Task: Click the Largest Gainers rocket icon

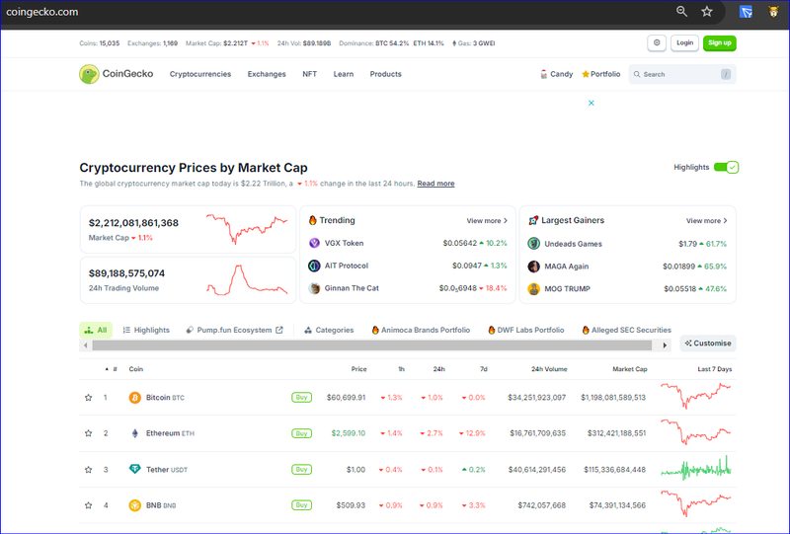Action: [x=533, y=220]
